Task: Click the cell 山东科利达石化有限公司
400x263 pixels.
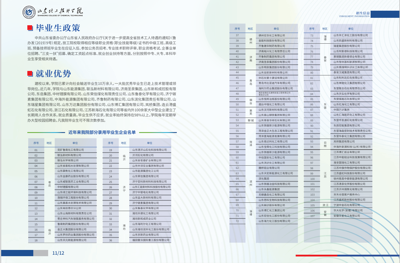Action: click(348, 78)
